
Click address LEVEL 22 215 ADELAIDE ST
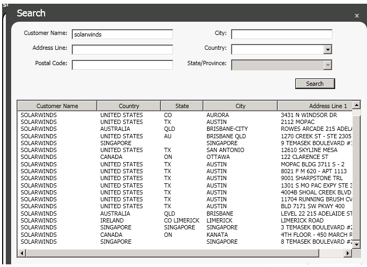tap(317, 213)
